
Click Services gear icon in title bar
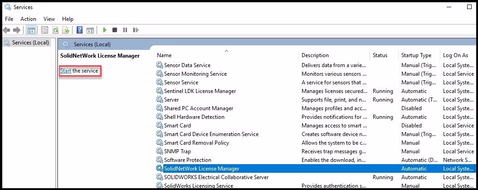coord(7,7)
